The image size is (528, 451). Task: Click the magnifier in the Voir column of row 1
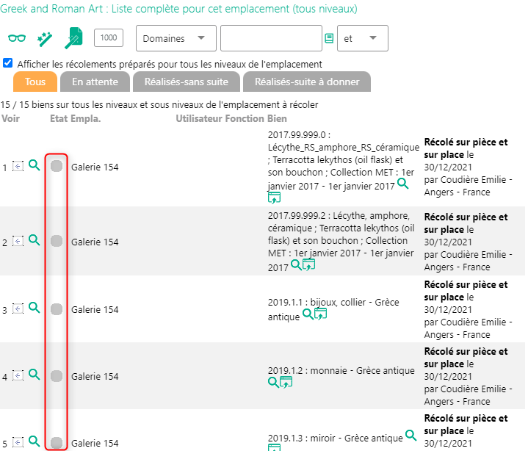tap(34, 167)
